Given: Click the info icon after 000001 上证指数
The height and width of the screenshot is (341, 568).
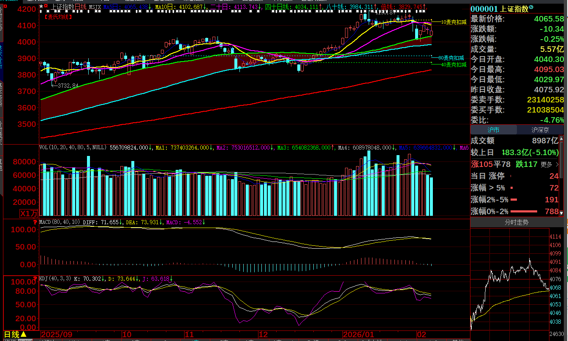Looking at the screenshot, I should (x=531, y=8).
